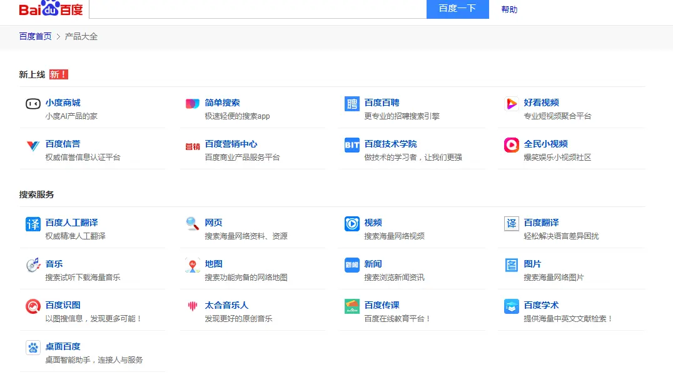Viewport: 673px width, 392px height.
Task: Click the 产品大全 breadcrumb text
Action: pos(81,36)
